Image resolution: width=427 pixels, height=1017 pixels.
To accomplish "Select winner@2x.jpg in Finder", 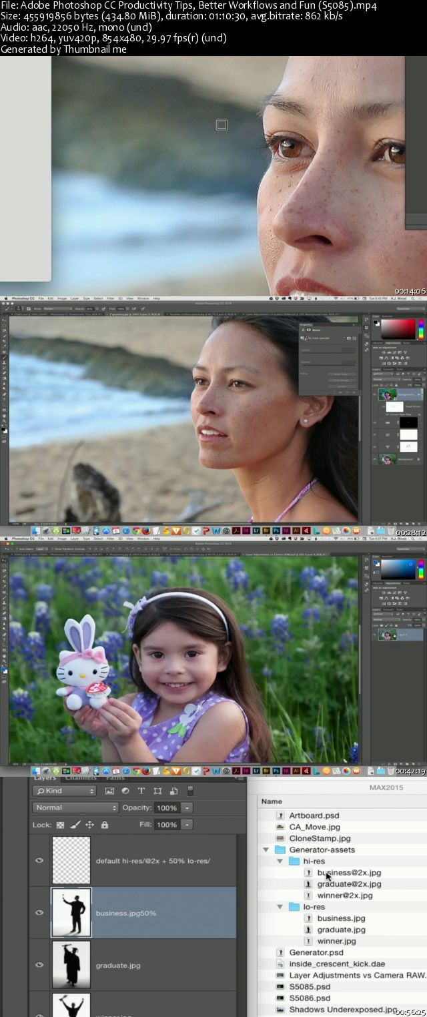I will pos(345,895).
